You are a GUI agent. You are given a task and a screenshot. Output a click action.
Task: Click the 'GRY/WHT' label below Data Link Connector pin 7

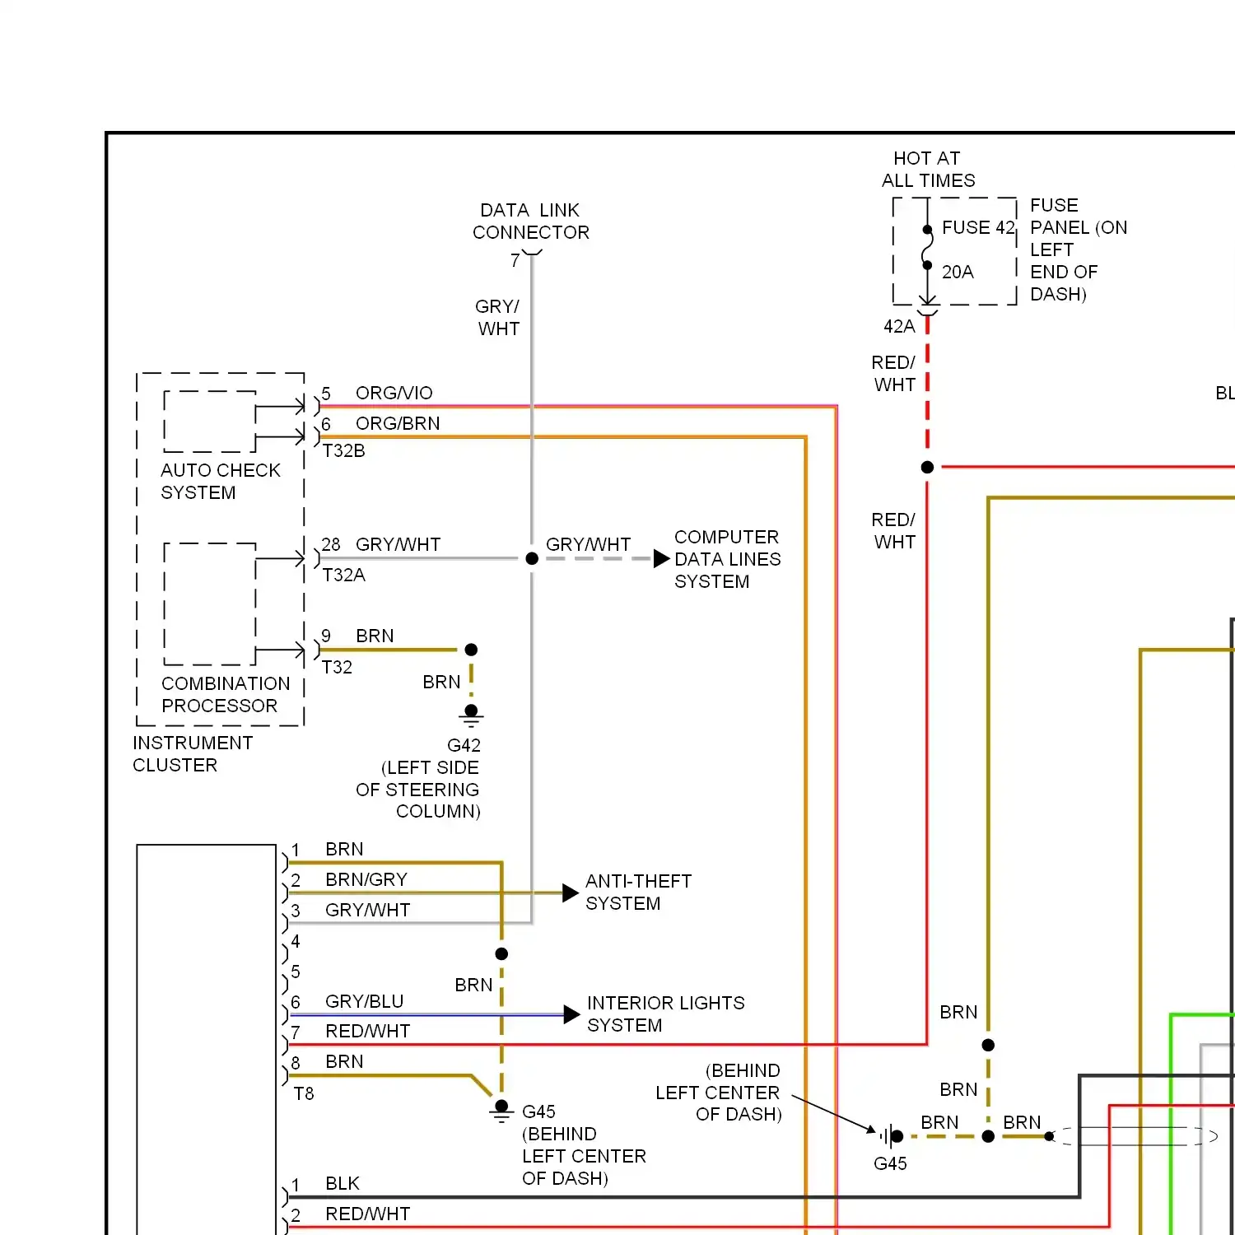click(498, 318)
